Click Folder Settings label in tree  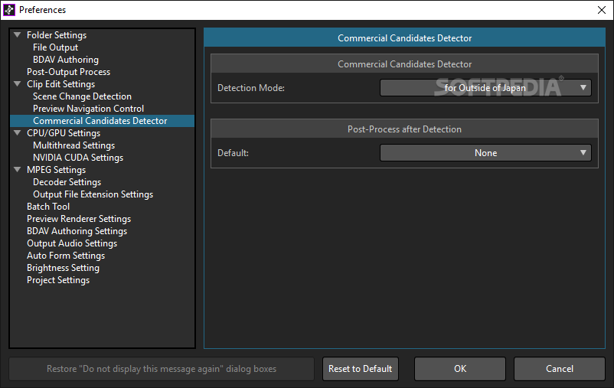[57, 35]
